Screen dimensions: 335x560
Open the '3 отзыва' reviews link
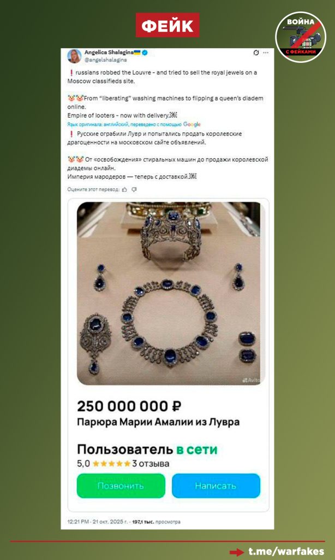(151, 464)
